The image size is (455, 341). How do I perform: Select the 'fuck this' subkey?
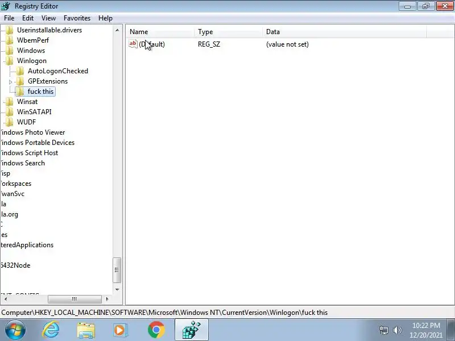[x=40, y=92]
